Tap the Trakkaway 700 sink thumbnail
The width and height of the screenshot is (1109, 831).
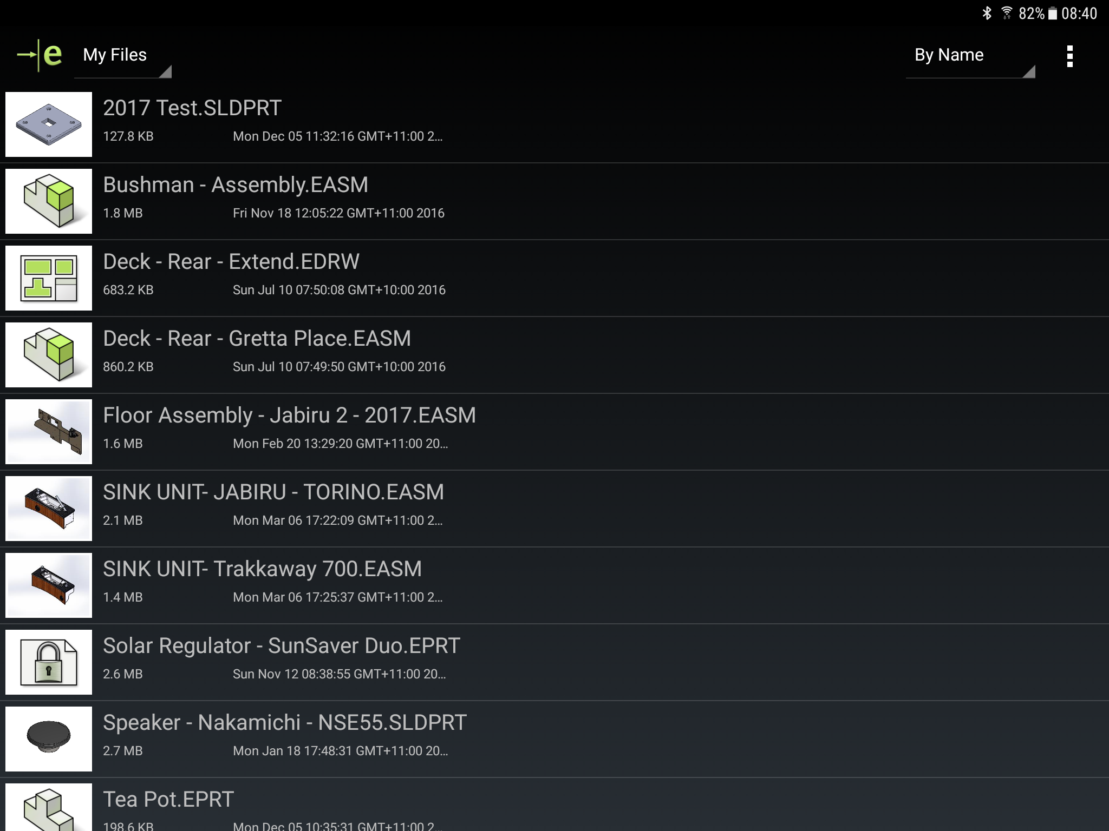[x=49, y=585]
